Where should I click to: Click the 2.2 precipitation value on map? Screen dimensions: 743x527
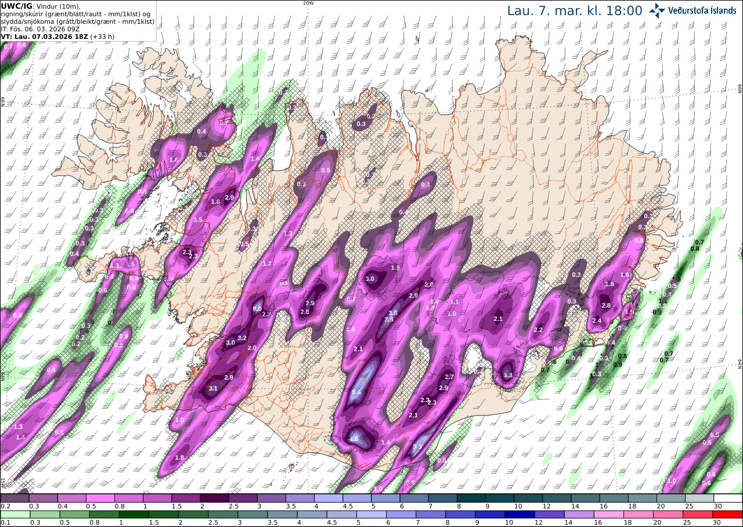tap(538, 330)
